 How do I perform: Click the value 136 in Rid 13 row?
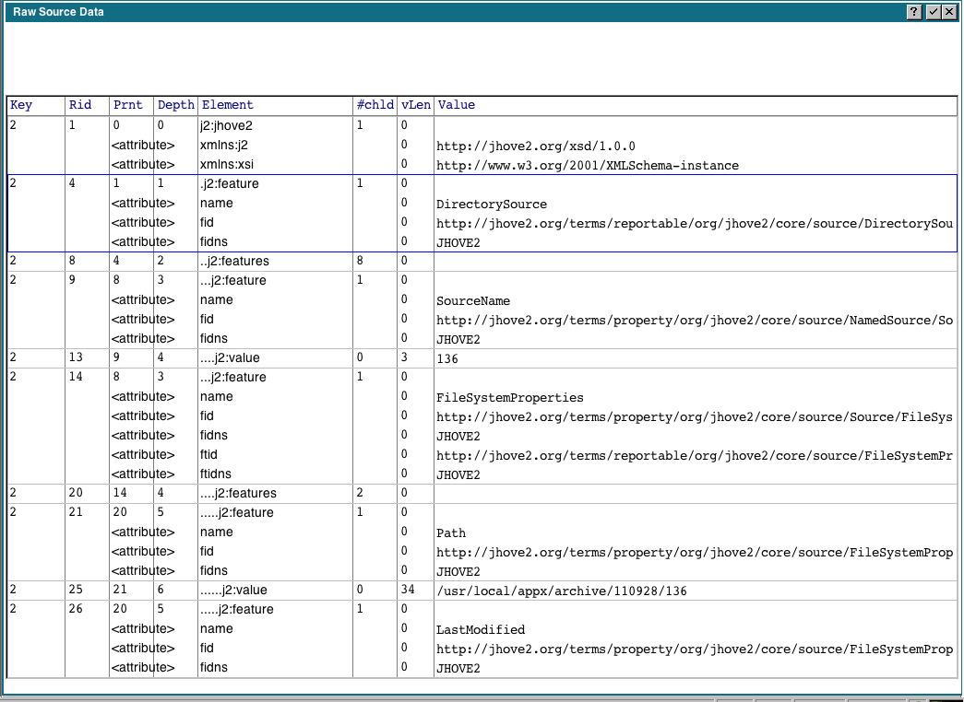point(447,358)
